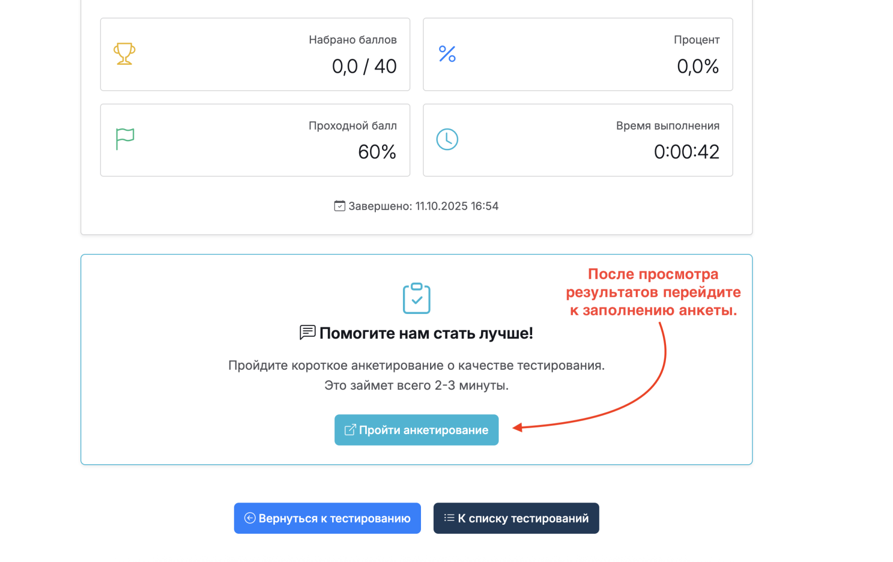Image resolution: width=893 pixels, height=562 pixels.
Task: Click the back arrow icon in the blue button
Action: click(249, 518)
